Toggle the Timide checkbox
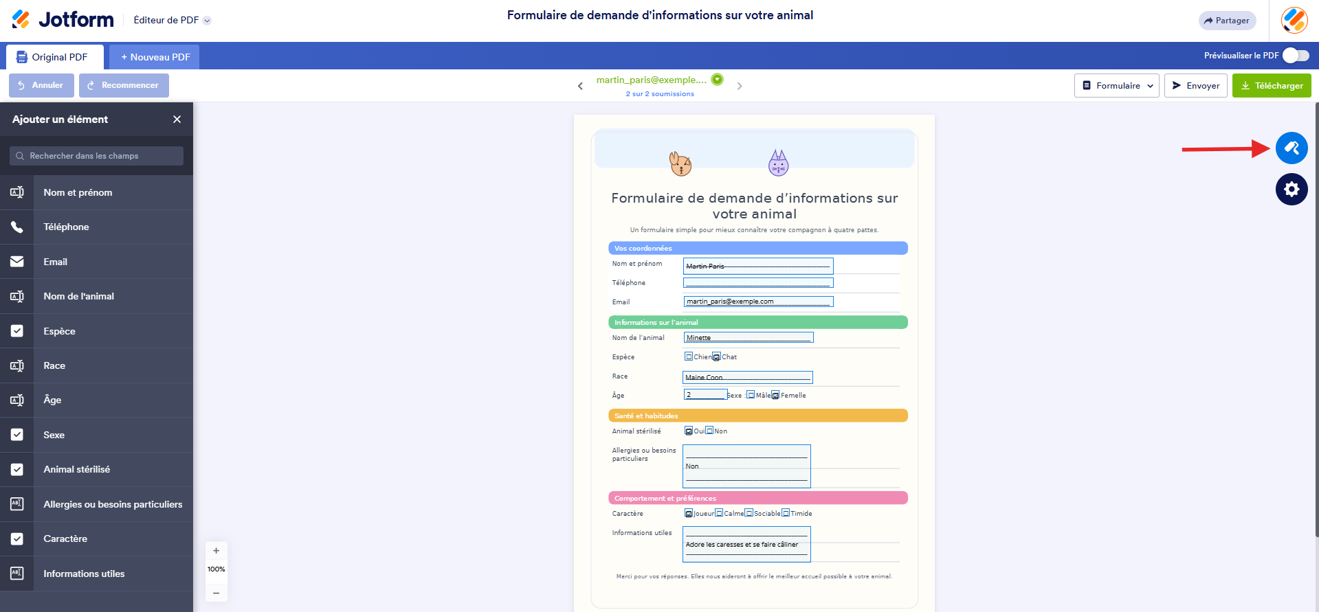The height and width of the screenshot is (612, 1319). click(786, 513)
